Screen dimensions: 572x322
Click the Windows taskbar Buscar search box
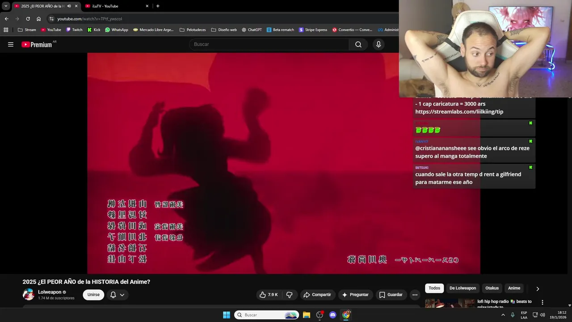[x=267, y=315]
